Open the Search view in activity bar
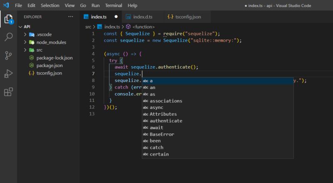The width and height of the screenshot is (333, 183). (x=8, y=37)
